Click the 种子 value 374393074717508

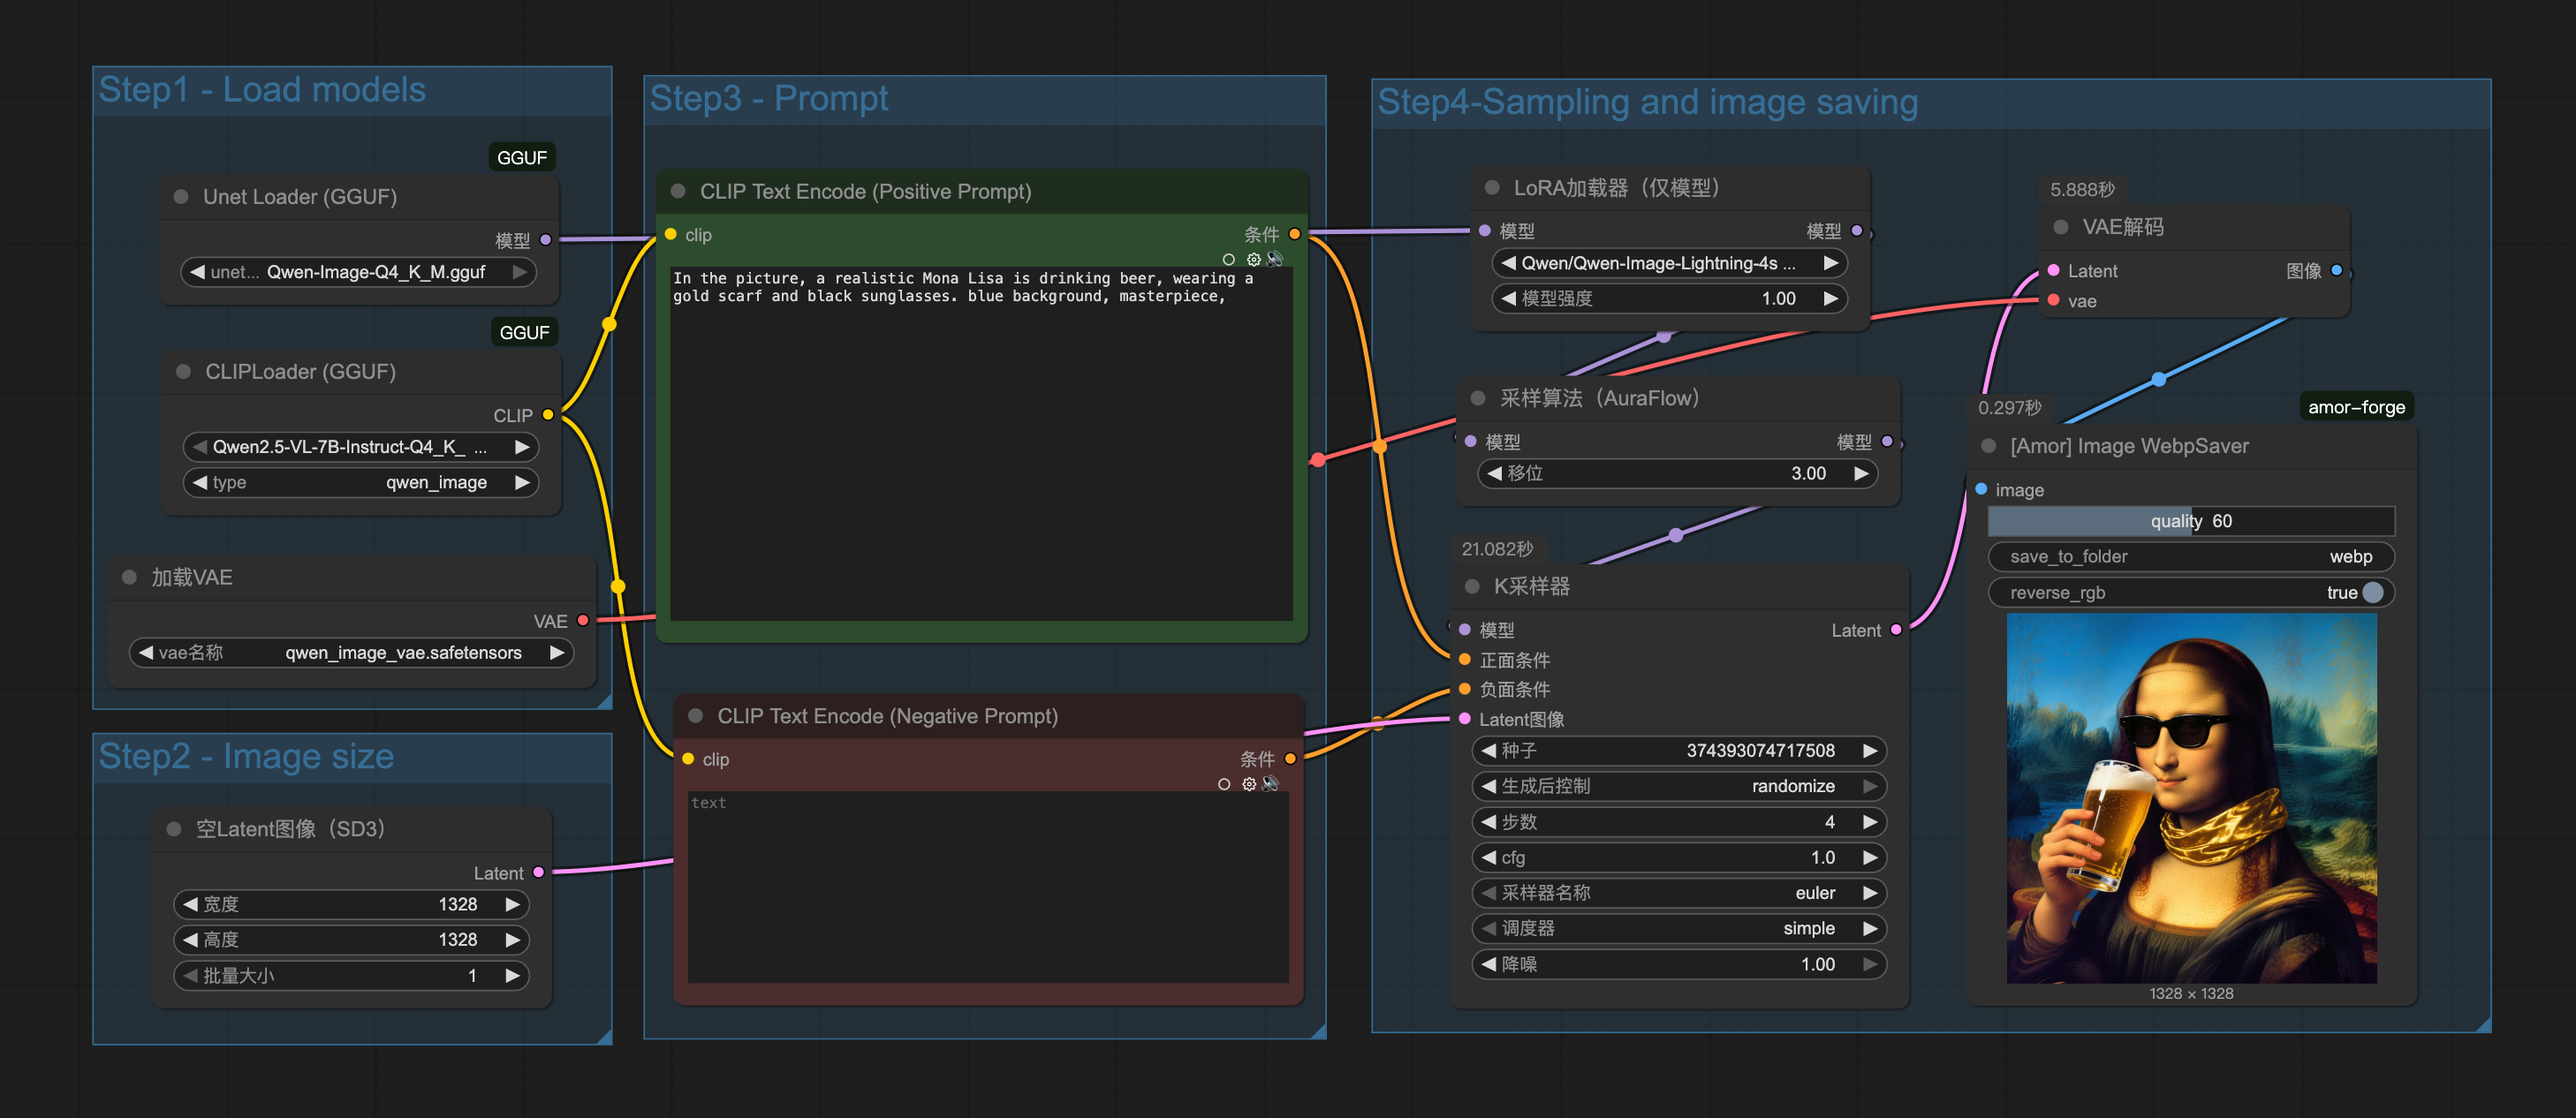click(1760, 751)
